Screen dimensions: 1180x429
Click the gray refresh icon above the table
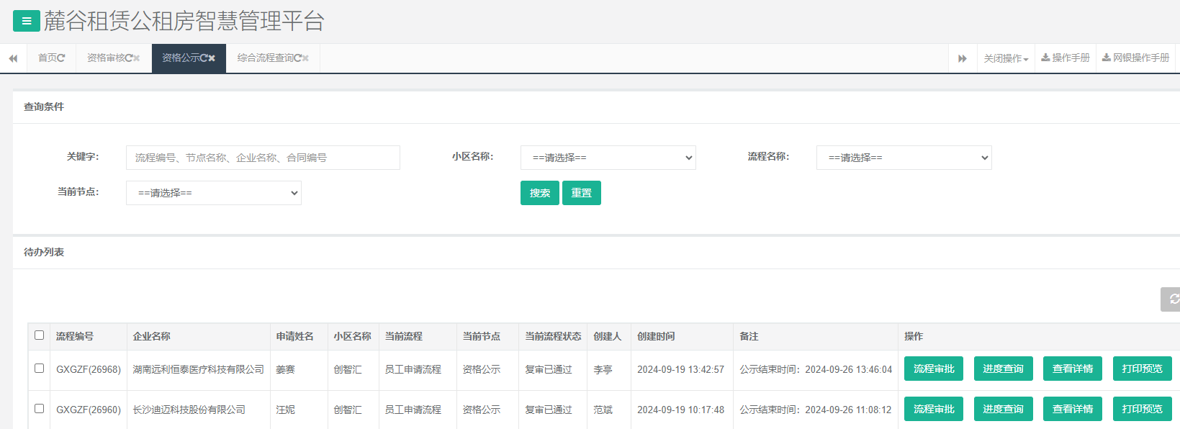pos(1173,299)
